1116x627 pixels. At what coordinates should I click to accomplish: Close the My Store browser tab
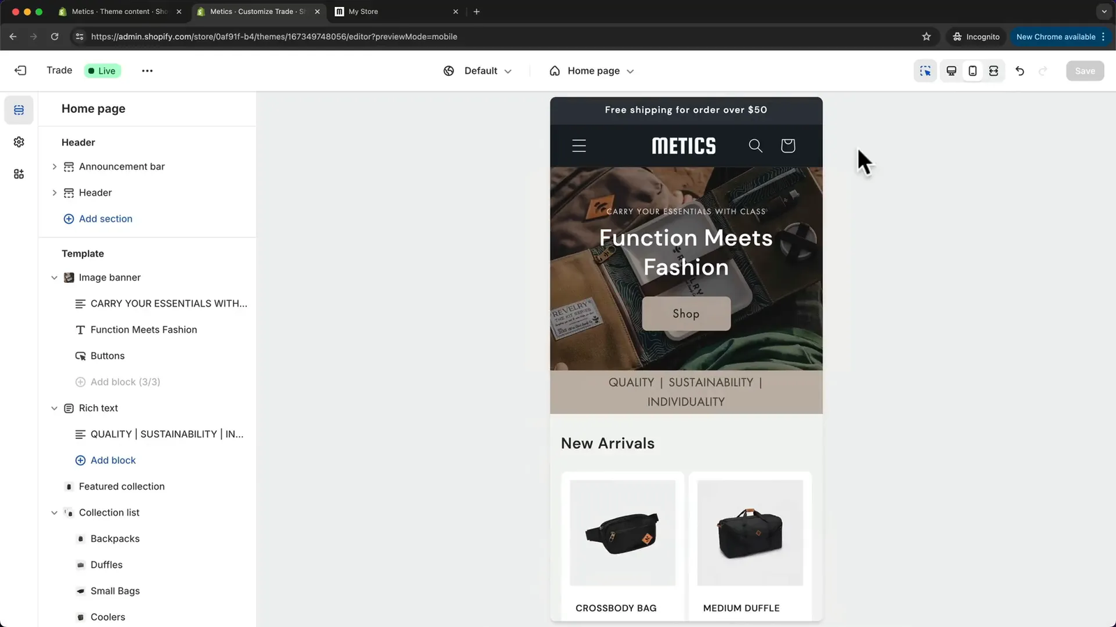pyautogui.click(x=455, y=12)
